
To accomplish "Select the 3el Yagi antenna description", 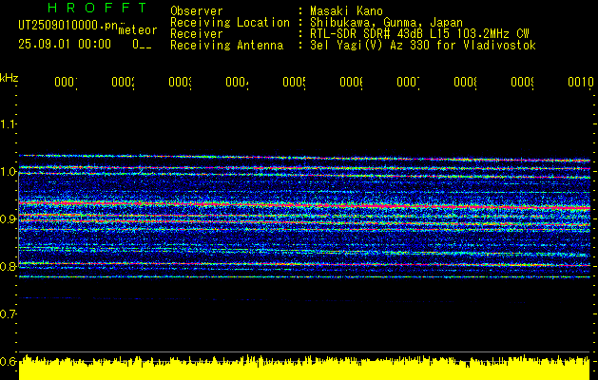I will (x=423, y=46).
